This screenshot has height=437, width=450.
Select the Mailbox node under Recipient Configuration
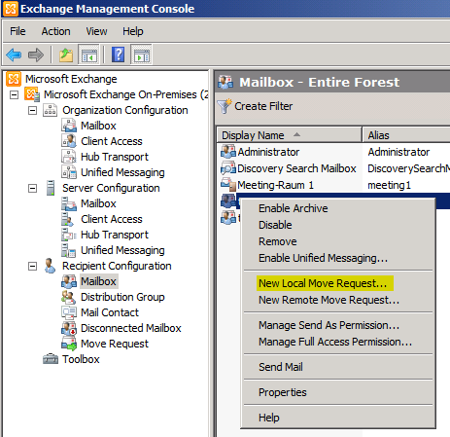pos(98,281)
